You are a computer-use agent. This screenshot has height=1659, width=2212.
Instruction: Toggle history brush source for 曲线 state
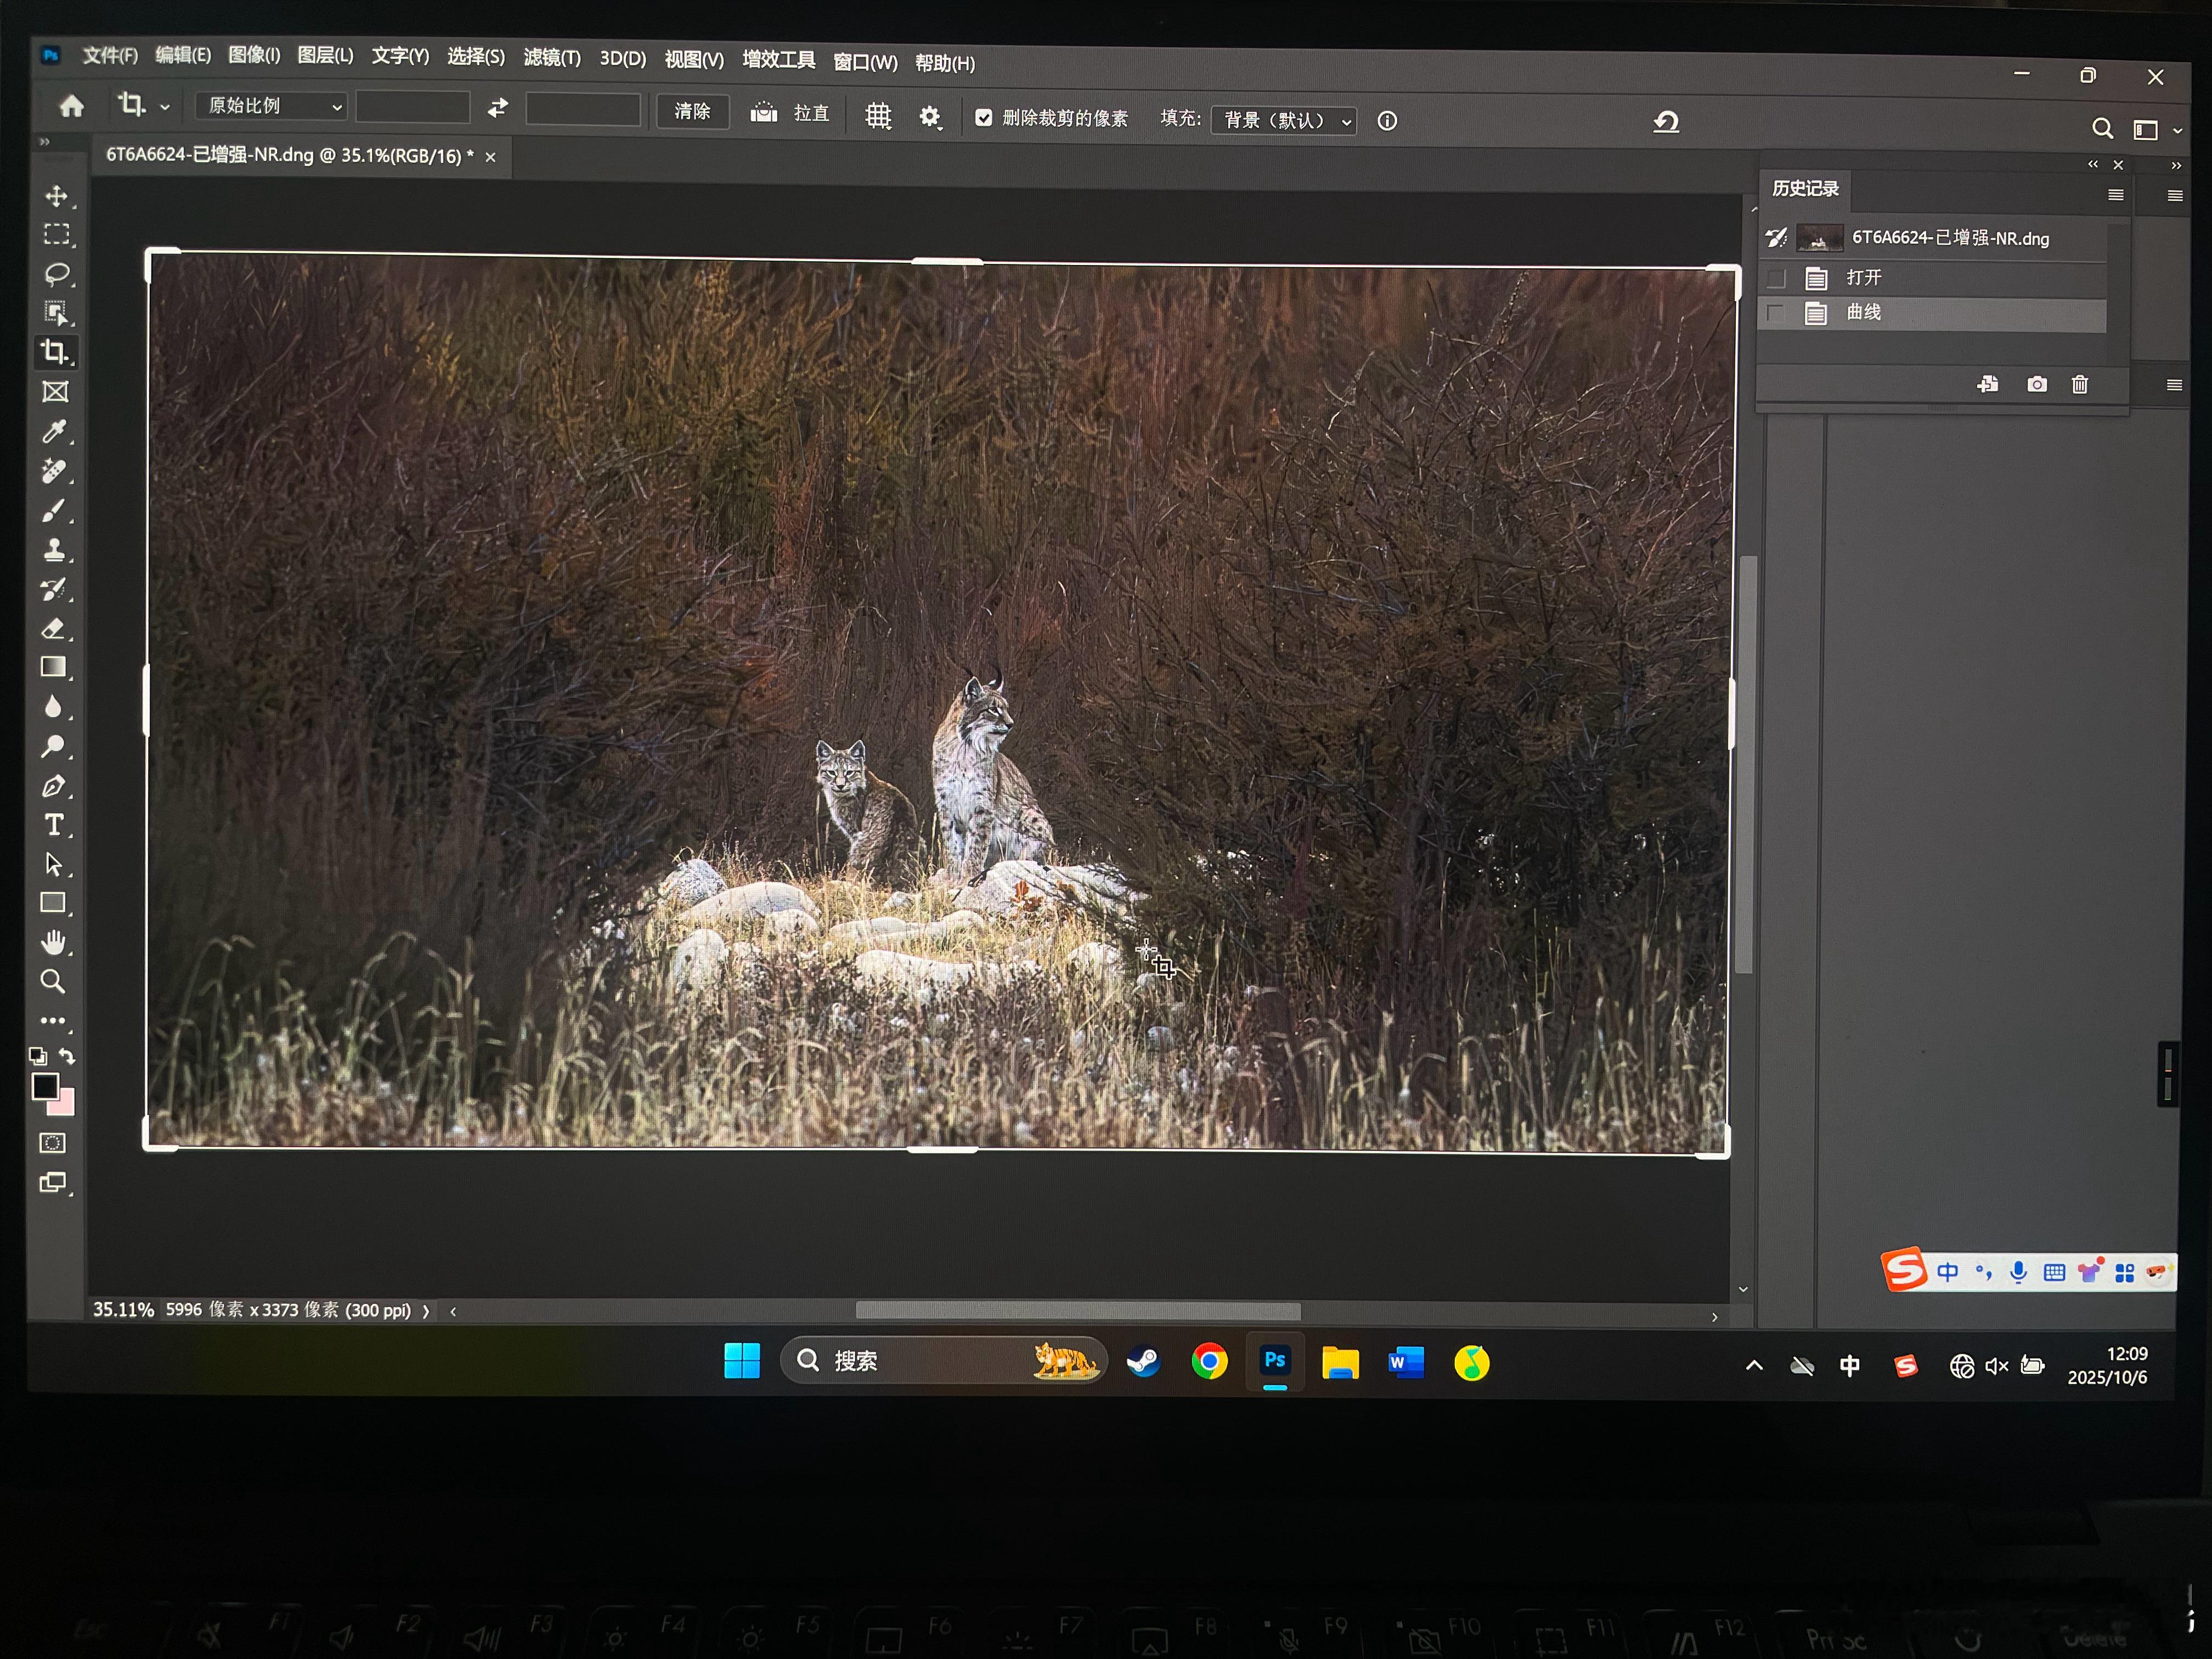(1776, 313)
